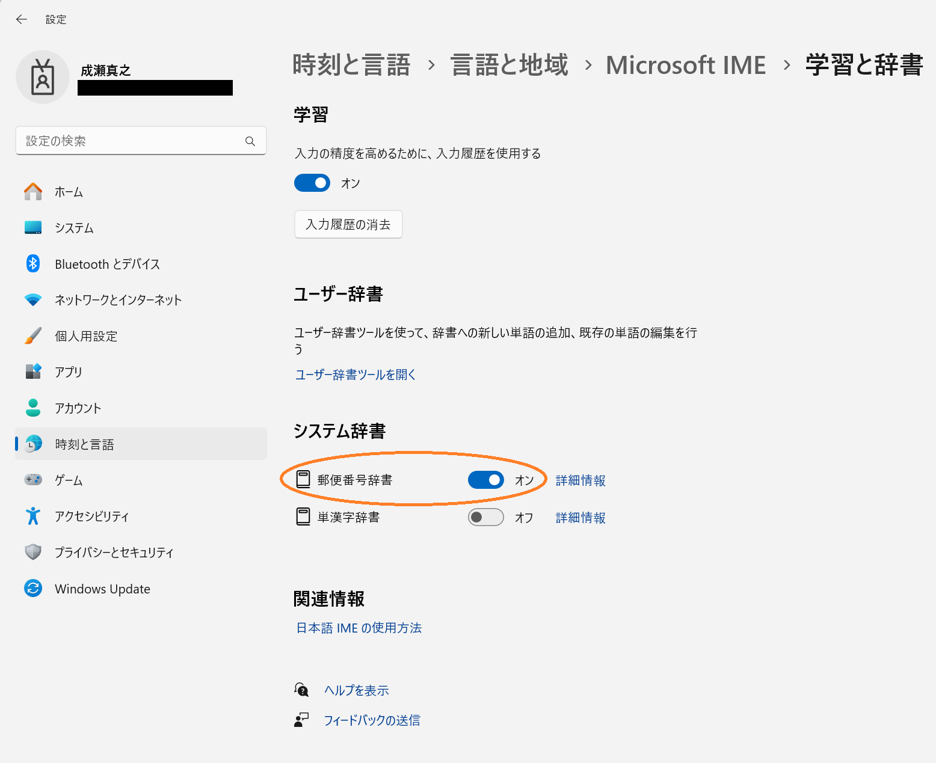Click the Bluetooth icon in sidebar
The height and width of the screenshot is (763, 936).
33,263
